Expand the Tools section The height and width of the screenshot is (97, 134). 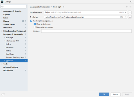pyautogui.click(x=2, y=64)
